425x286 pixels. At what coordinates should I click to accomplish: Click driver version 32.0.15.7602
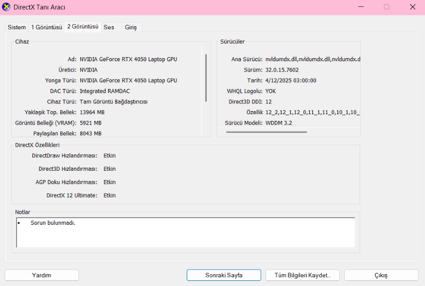(282, 70)
